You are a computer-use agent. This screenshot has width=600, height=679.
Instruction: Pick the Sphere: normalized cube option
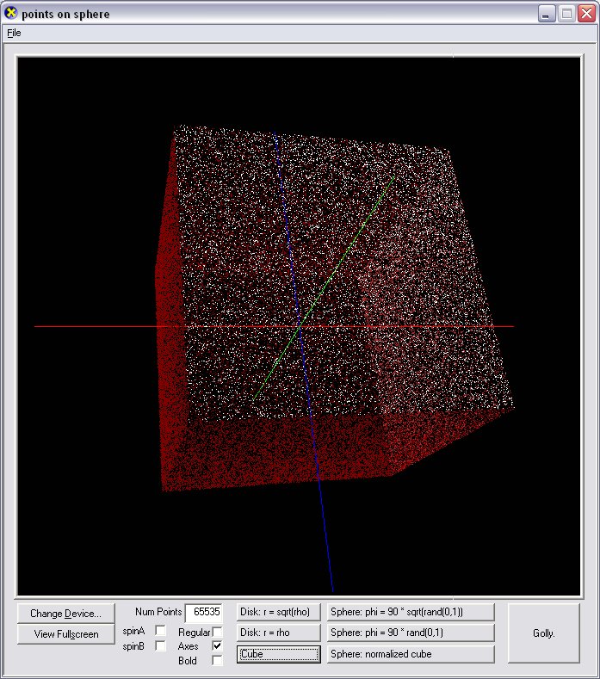click(x=411, y=654)
